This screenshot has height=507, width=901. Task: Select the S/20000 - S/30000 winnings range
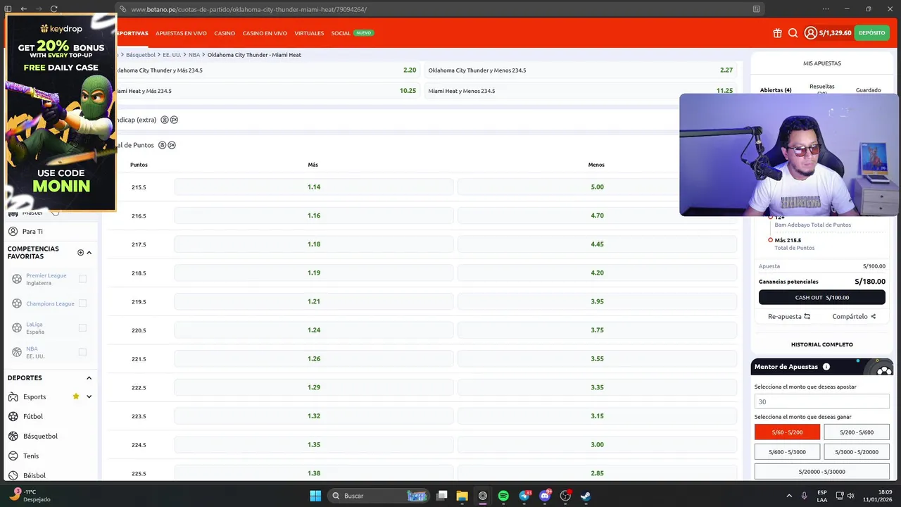pyautogui.click(x=822, y=472)
